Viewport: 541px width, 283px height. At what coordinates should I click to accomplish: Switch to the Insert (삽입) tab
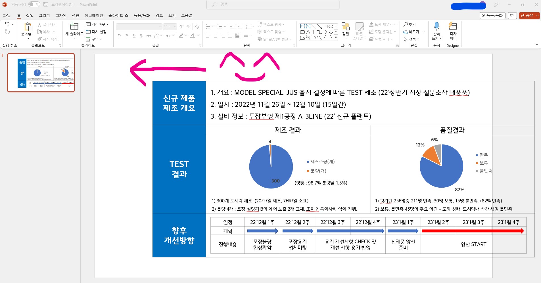point(30,16)
